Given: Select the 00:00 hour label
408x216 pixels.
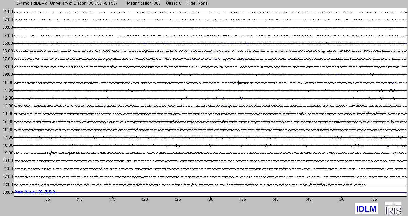Looking at the screenshot, I should 7,192.
